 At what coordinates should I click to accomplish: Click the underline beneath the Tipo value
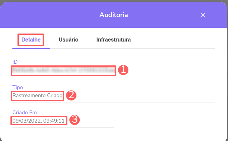pyautogui.click(x=113, y=102)
